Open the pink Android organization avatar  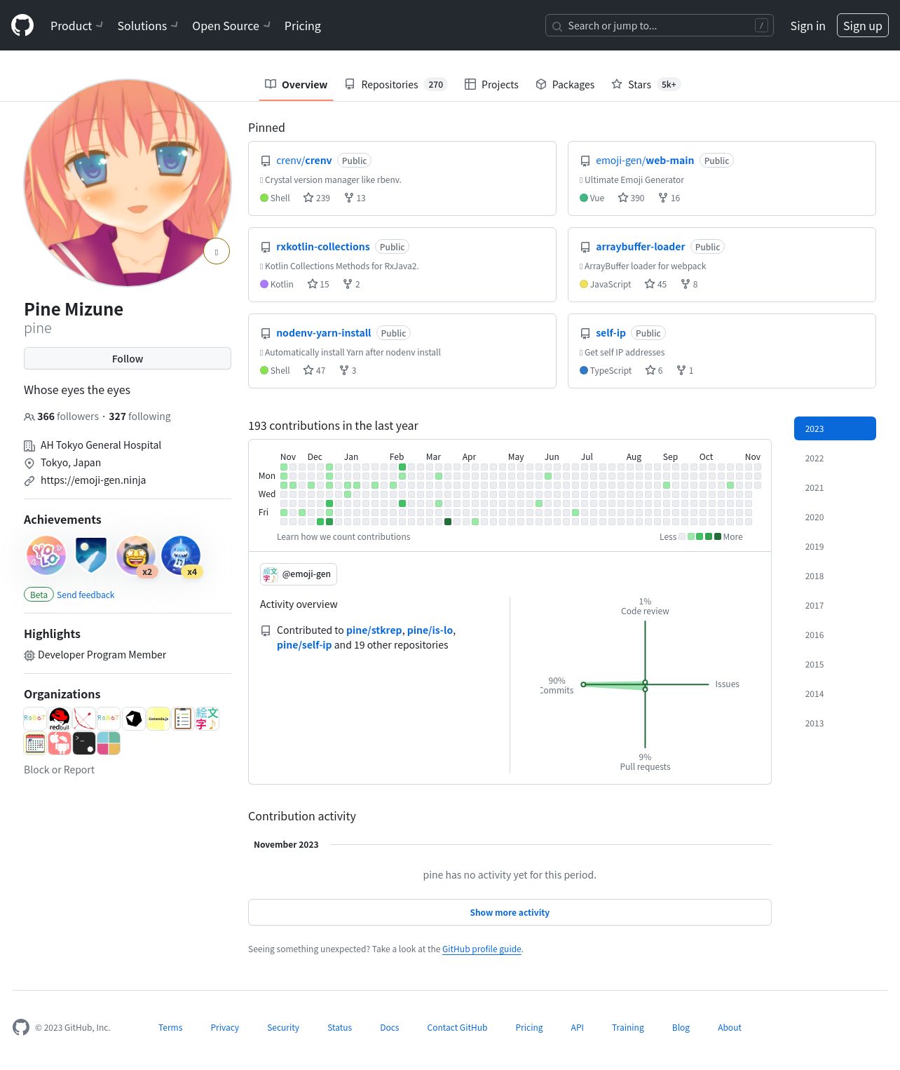click(x=60, y=743)
